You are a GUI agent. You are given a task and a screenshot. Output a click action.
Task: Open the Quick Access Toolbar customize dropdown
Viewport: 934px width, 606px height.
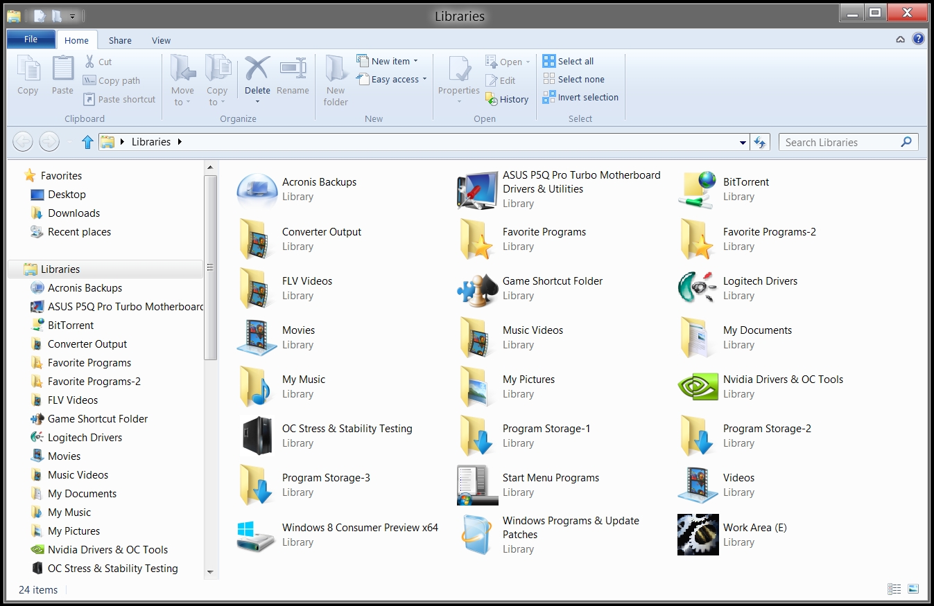pyautogui.click(x=73, y=16)
